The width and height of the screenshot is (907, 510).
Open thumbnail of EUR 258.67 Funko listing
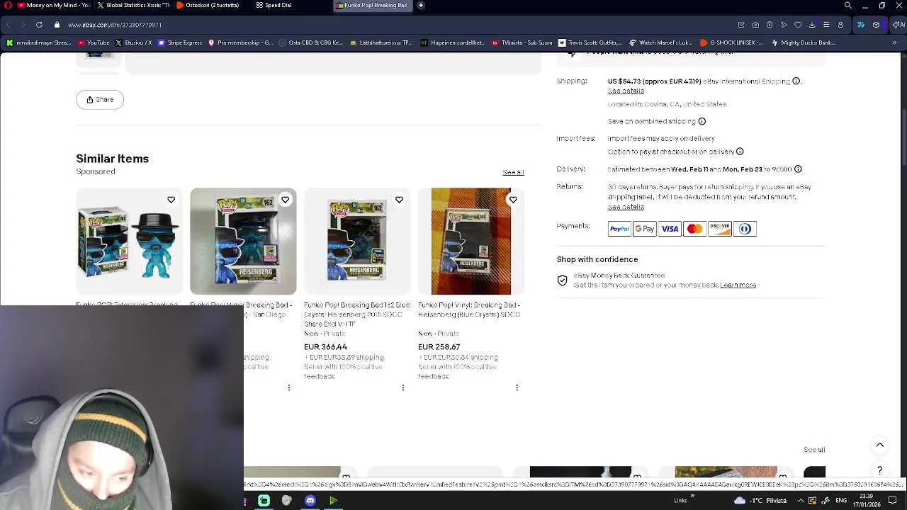[471, 242]
